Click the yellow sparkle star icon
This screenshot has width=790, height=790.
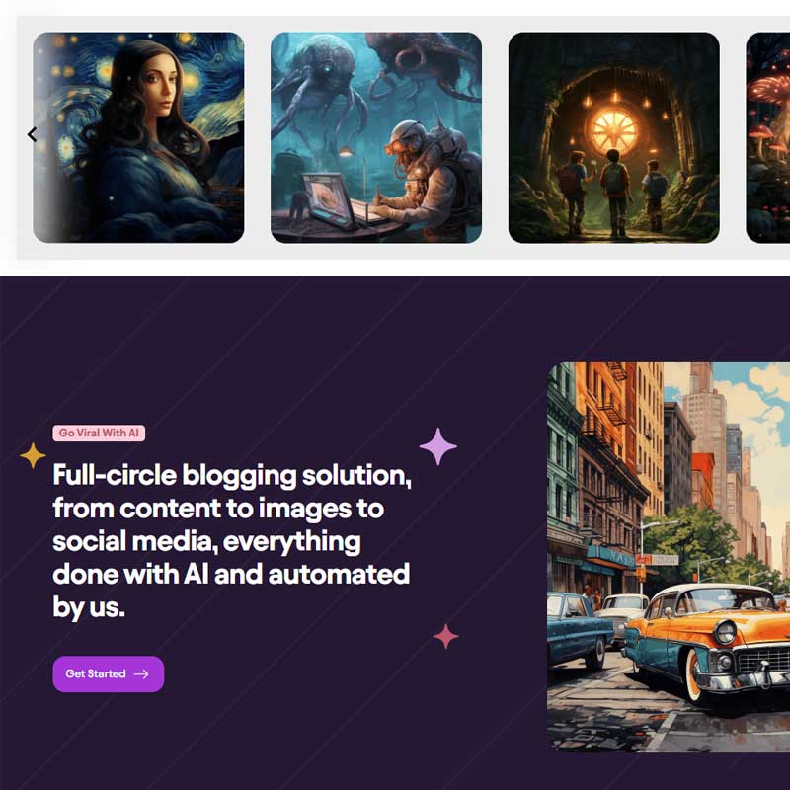tap(33, 455)
